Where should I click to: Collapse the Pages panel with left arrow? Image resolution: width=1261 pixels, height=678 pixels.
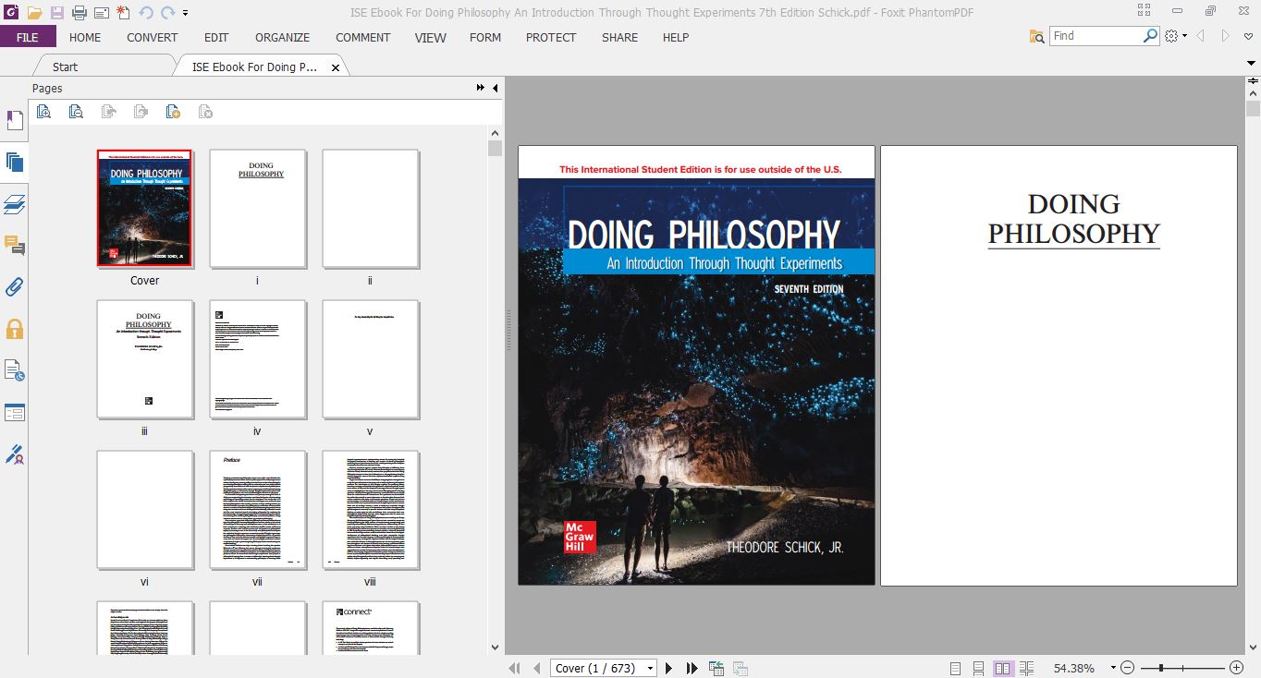tap(495, 88)
